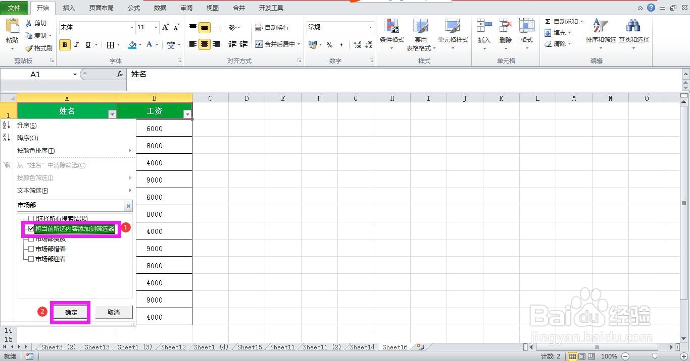Open the font color swatch dropdown
The image size is (690, 361).
(x=157, y=45)
